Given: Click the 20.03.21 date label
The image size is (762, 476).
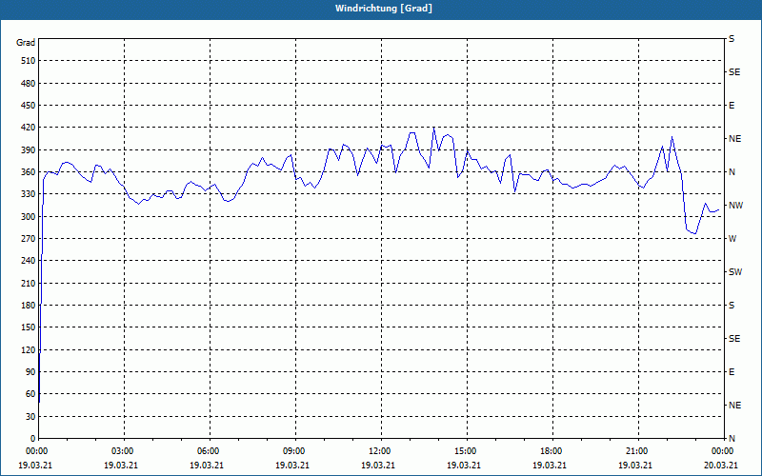Looking at the screenshot, I should pyautogui.click(x=721, y=465).
